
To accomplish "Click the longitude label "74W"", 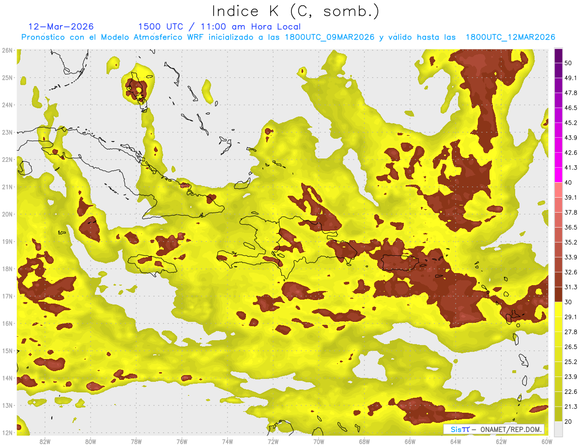I will (227, 441).
